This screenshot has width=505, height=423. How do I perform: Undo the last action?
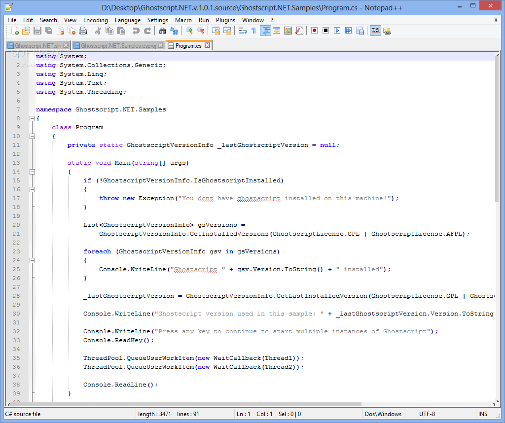[x=136, y=31]
